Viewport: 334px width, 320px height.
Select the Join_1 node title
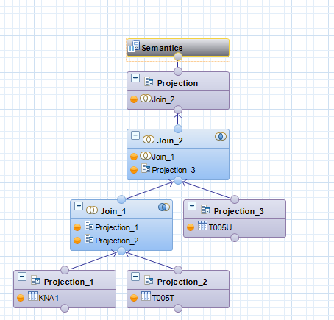tap(113, 211)
